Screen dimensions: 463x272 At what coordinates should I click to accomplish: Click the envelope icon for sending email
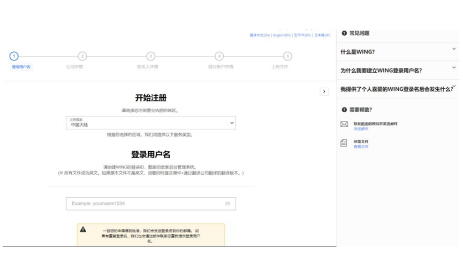344,125
